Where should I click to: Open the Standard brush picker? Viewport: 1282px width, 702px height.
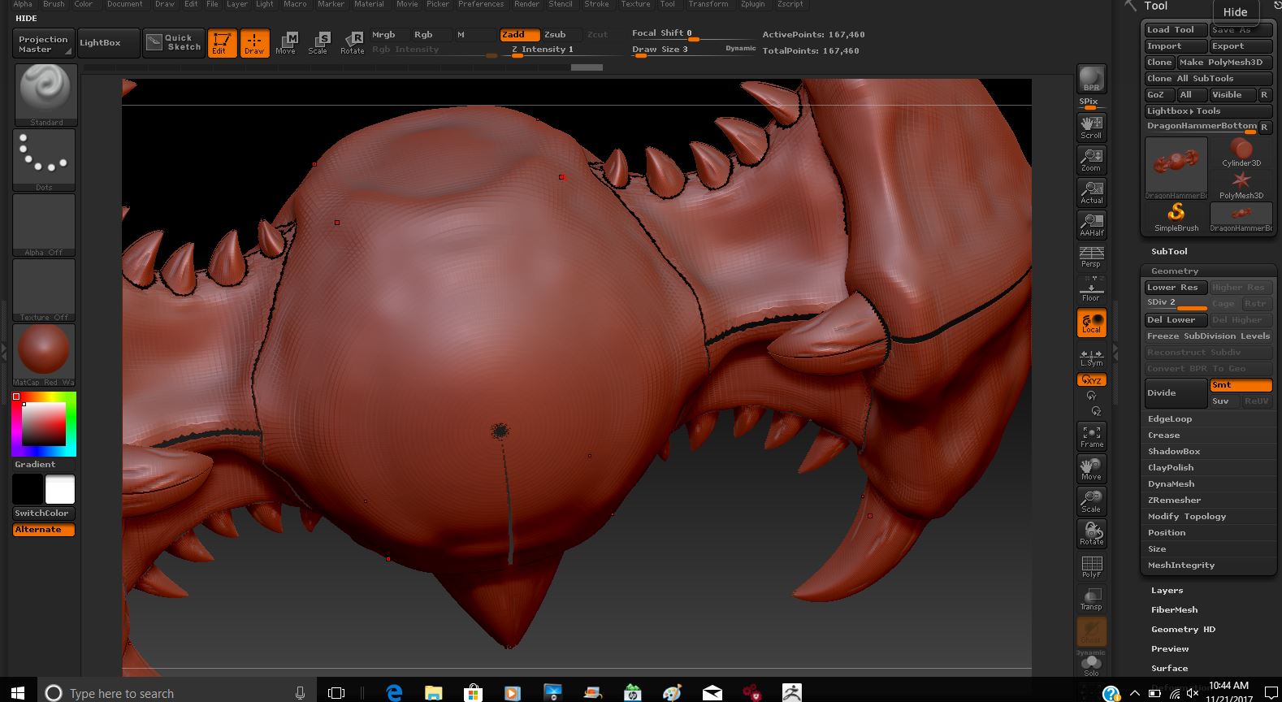click(45, 95)
